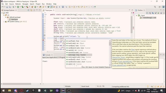Screen dimensions: 166x93
Task: Click the Coverage launch icon
Action: point(23,7)
